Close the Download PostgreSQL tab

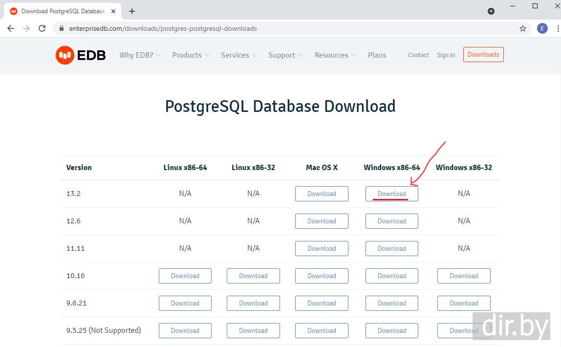pyautogui.click(x=113, y=11)
